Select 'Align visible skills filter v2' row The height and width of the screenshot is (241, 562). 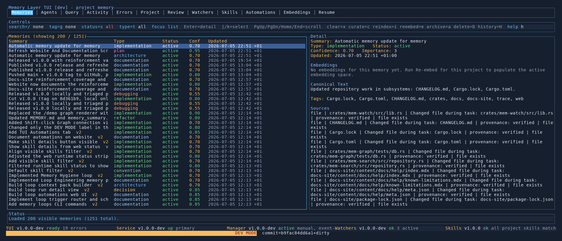[157, 151]
